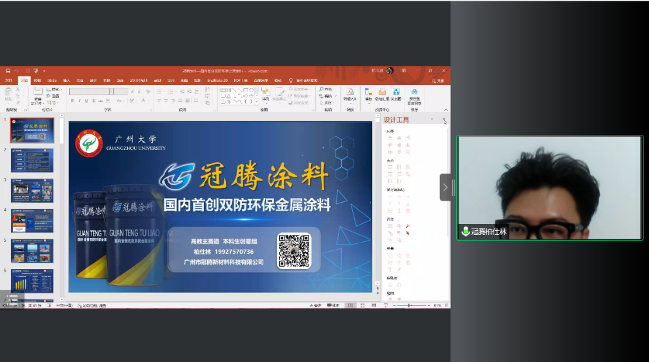
Task: Click the convert to PDF icon
Action: [350, 92]
